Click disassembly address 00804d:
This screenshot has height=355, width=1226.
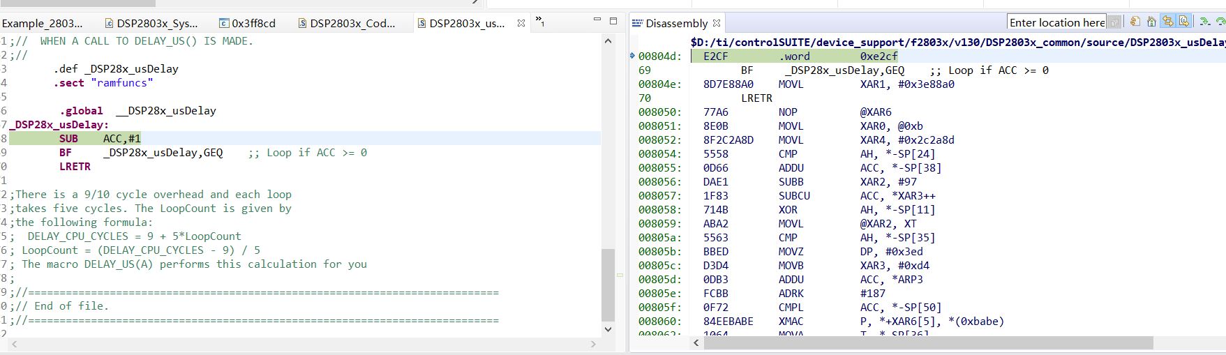click(659, 56)
